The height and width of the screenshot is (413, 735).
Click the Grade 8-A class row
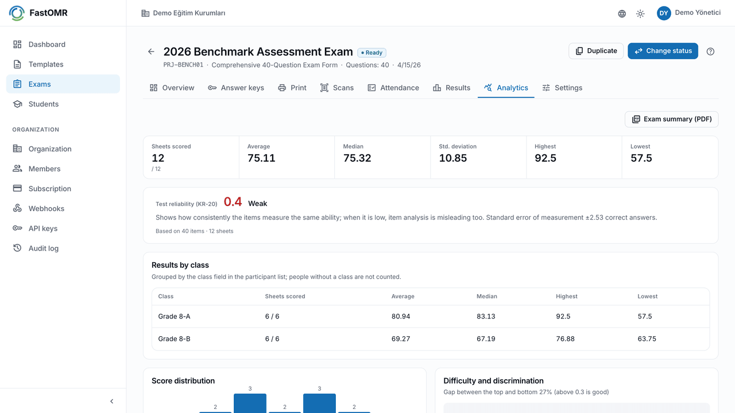[x=431, y=316]
